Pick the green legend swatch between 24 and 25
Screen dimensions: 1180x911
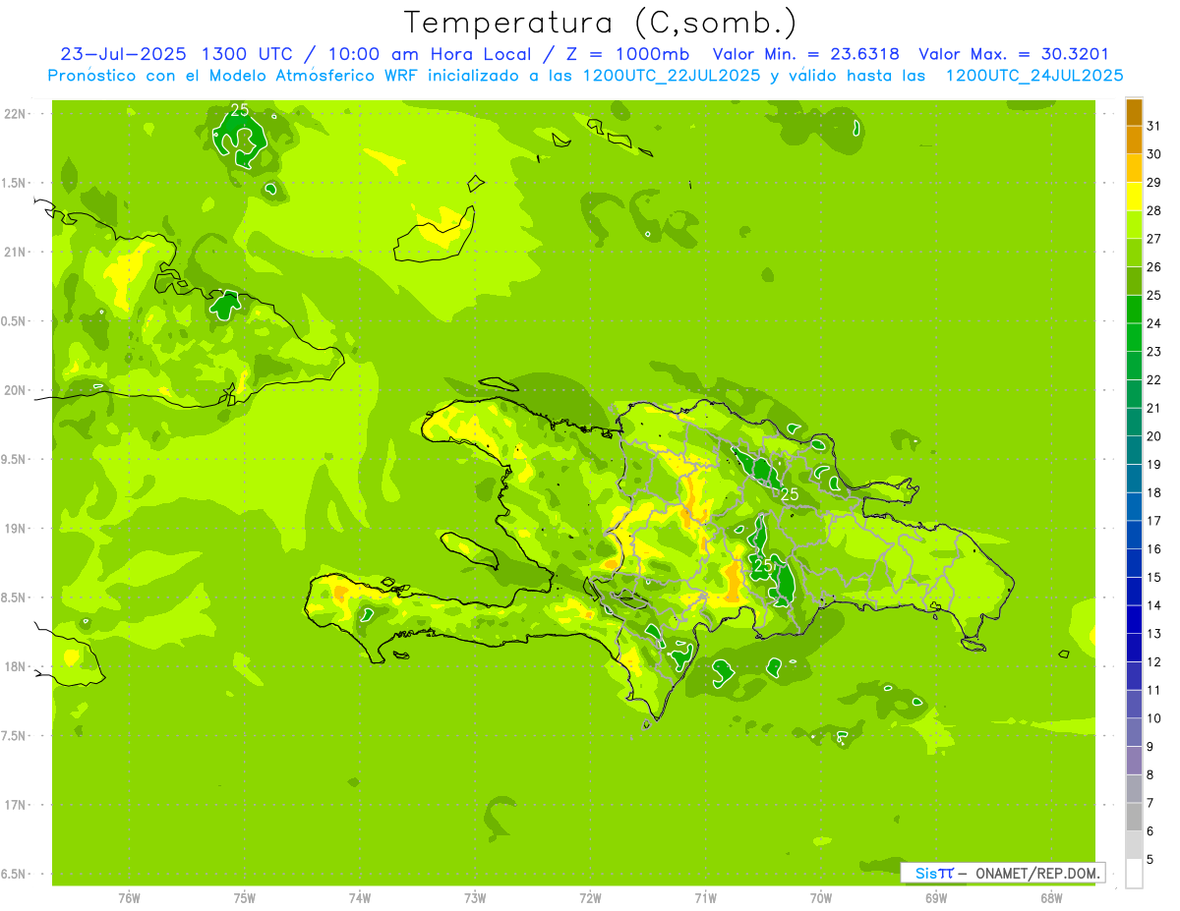pyautogui.click(x=1134, y=309)
